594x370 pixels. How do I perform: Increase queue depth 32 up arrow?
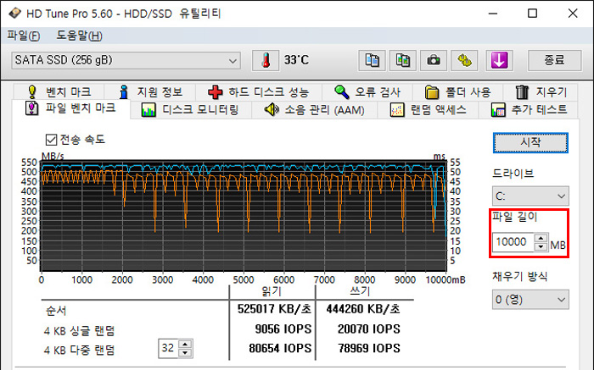[x=185, y=344]
